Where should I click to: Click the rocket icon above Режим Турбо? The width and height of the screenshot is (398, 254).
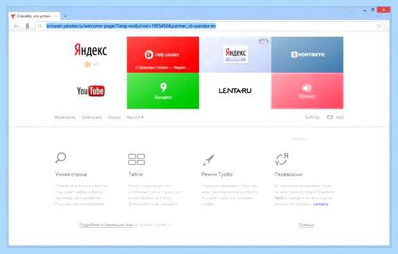pos(209,160)
